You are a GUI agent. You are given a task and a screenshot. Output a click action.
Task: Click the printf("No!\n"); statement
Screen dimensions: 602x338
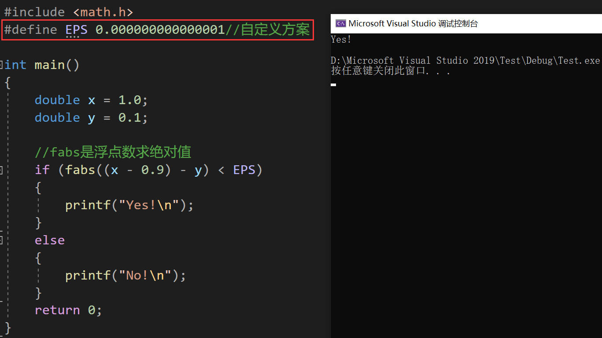pyautogui.click(x=126, y=275)
